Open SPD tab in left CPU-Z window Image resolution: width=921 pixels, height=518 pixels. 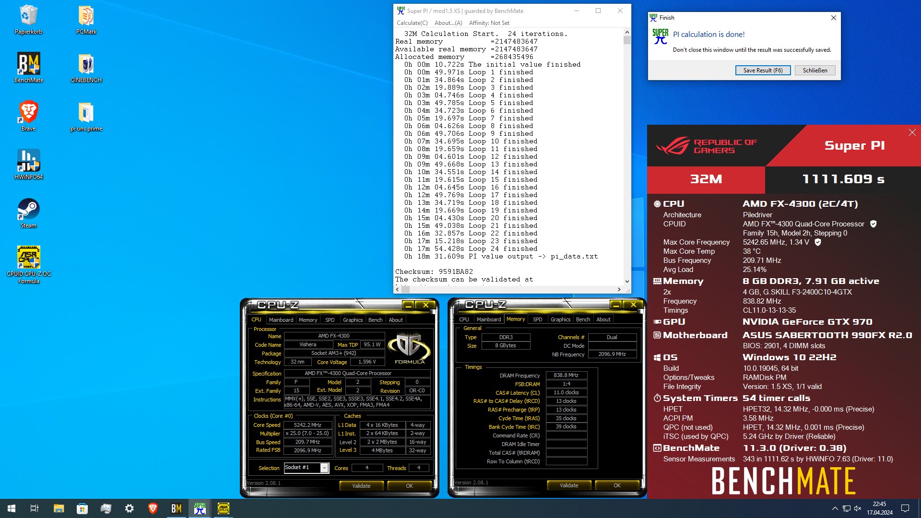(x=330, y=320)
